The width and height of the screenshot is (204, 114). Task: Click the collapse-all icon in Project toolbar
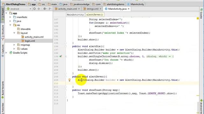tap(39, 9)
